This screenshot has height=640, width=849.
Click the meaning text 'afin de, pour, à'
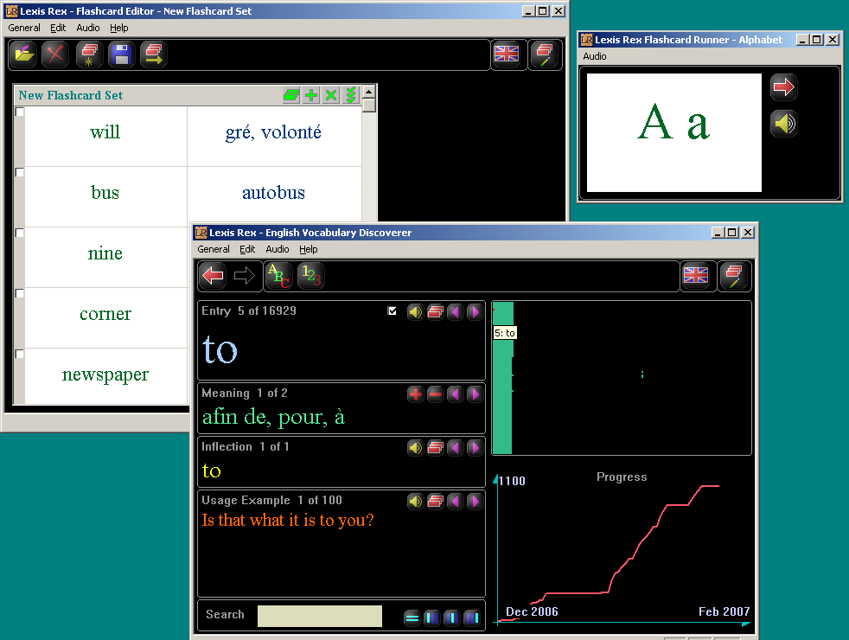(273, 417)
